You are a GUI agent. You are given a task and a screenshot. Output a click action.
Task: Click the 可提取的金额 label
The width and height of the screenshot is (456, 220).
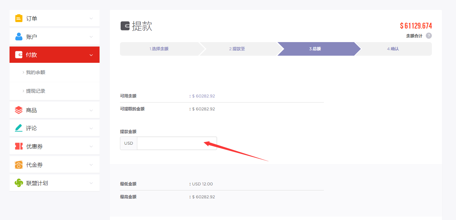pos(132,109)
